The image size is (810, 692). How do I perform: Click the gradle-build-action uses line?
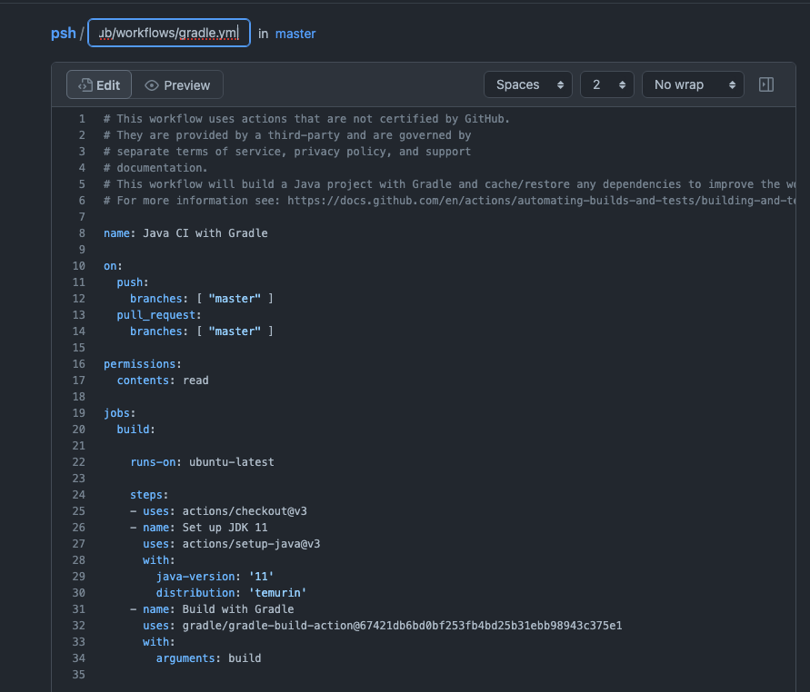pyautogui.click(x=382, y=626)
